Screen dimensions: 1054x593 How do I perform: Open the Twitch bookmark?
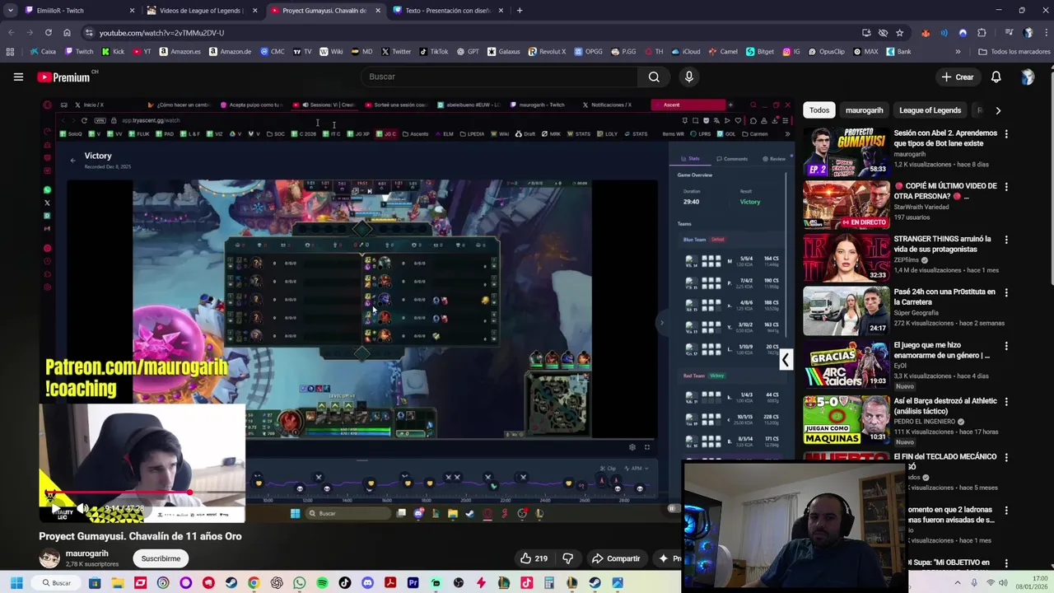point(79,51)
